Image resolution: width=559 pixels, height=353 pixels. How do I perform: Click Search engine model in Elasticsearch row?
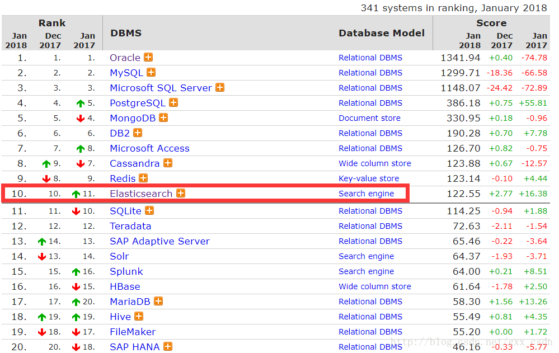[x=366, y=194]
